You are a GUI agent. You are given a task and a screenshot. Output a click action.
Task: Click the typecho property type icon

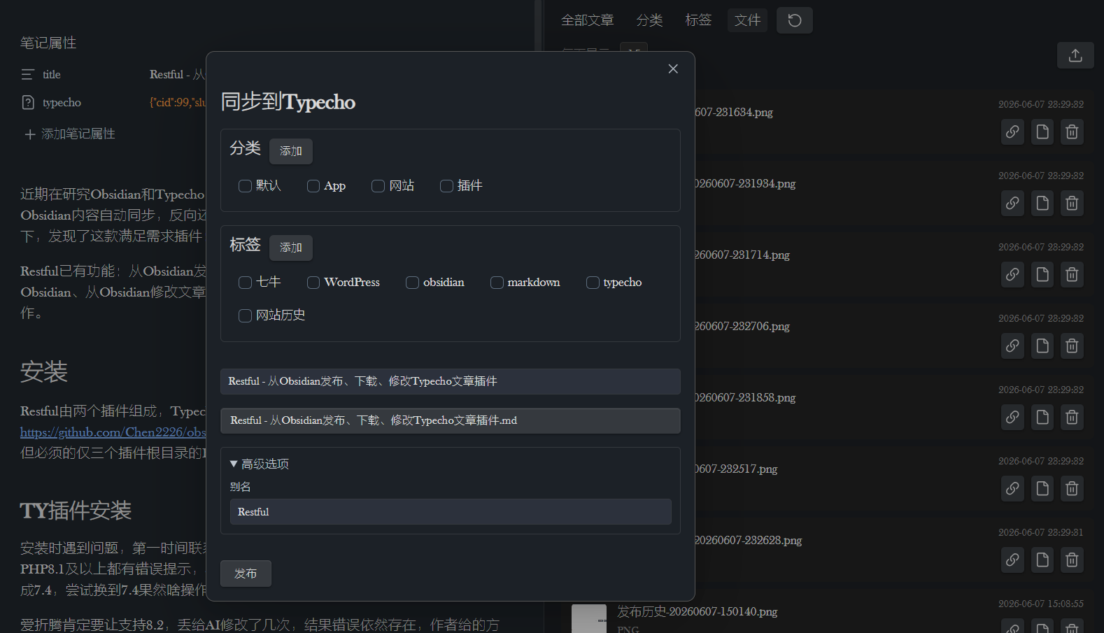pos(28,102)
